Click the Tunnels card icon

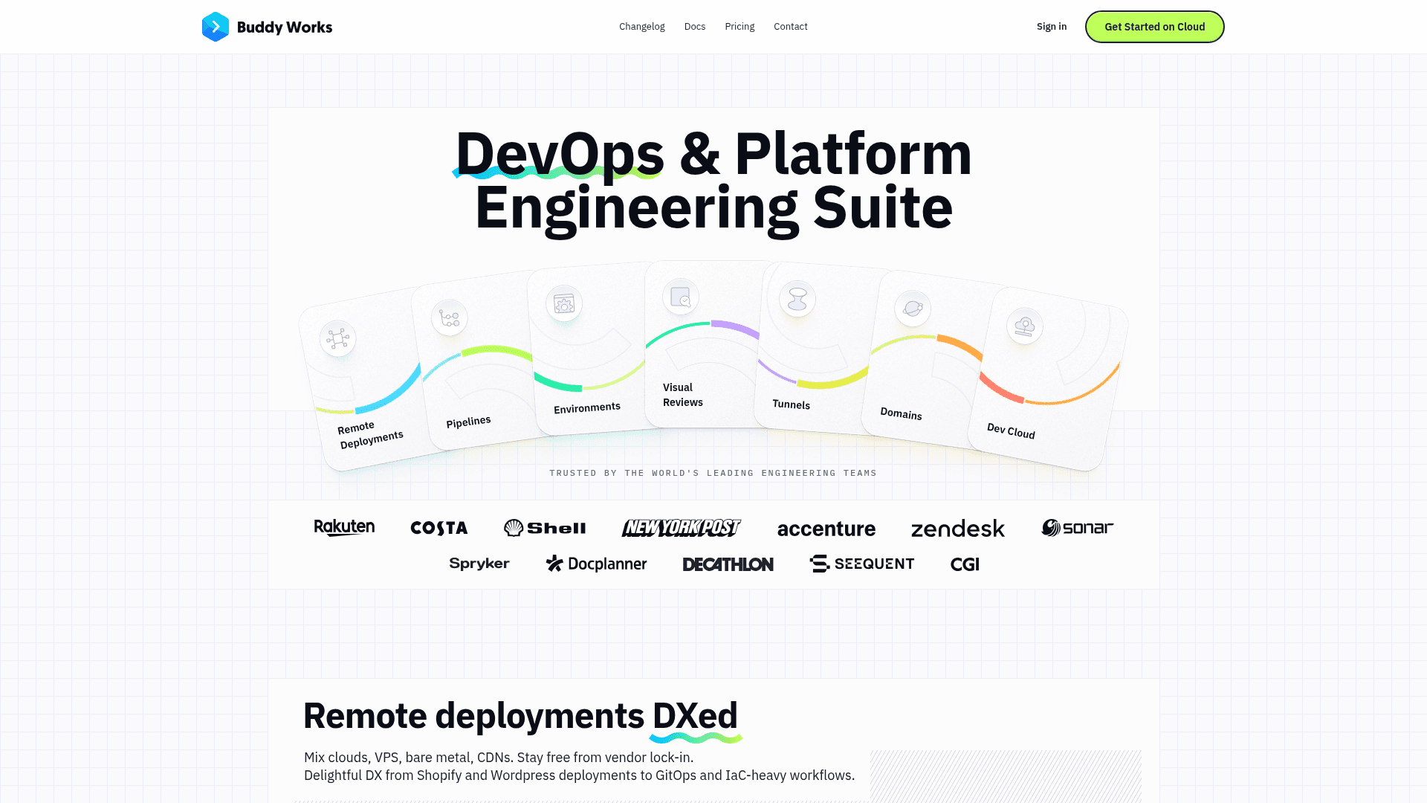[797, 299]
